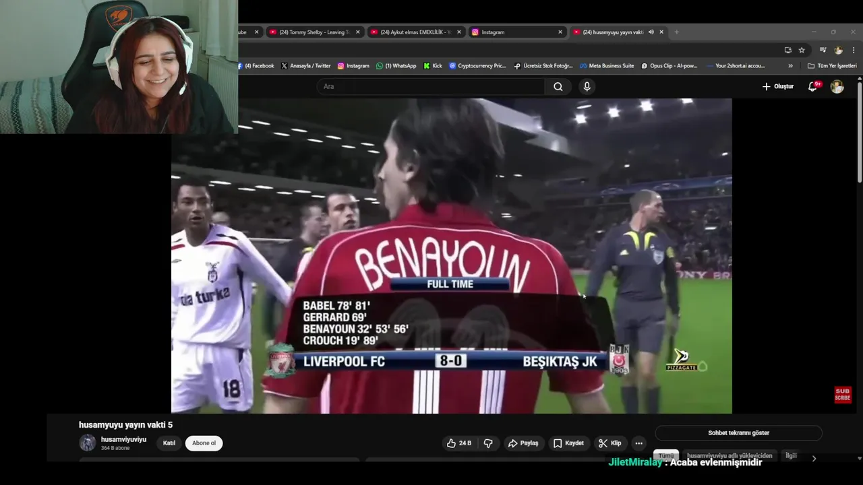The height and width of the screenshot is (485, 863).
Task: Open Chrome profile avatar
Action: tap(838, 50)
